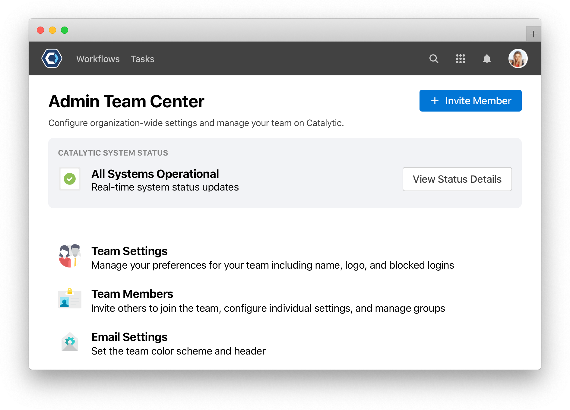570x410 pixels.
Task: Open the apps grid icon
Action: point(460,58)
